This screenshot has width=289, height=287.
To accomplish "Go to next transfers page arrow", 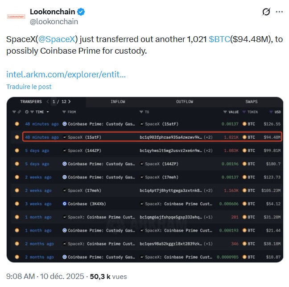I will pyautogui.click(x=69, y=102).
